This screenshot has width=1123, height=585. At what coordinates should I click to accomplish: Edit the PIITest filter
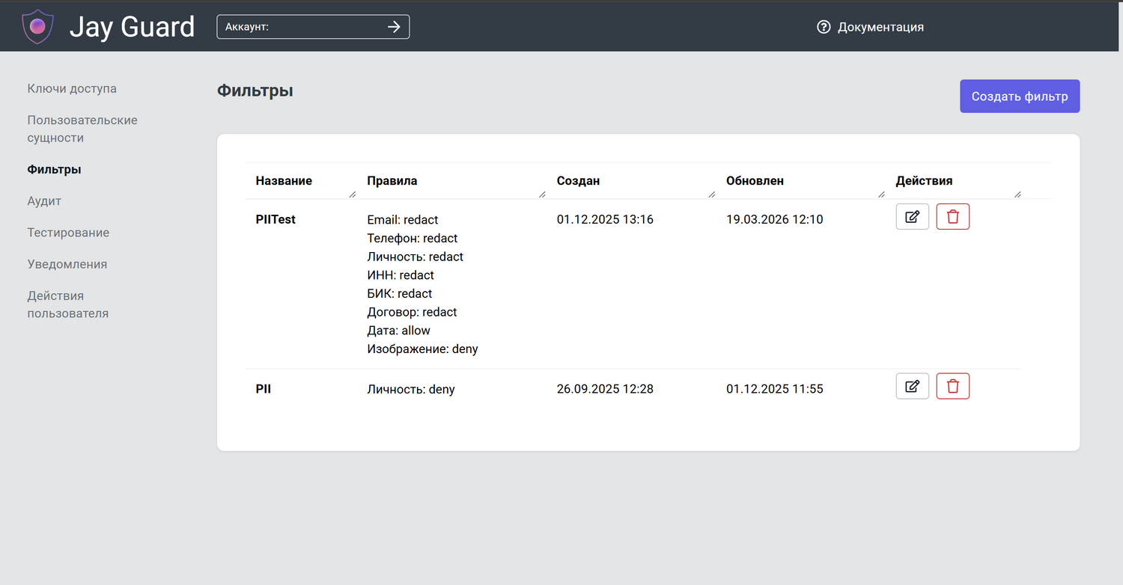point(913,217)
